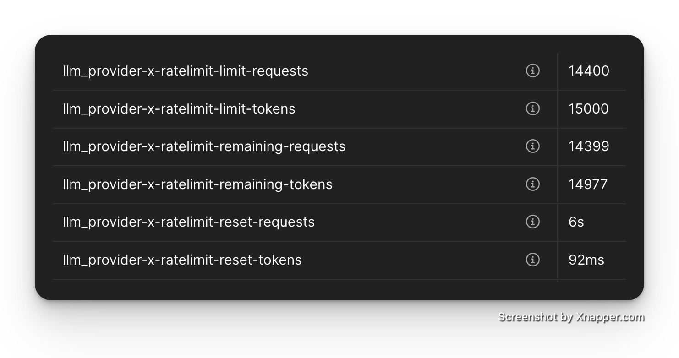Screen dimensions: 679x358
Task: Click info icon for ratelimit-limit-tokens
Action: click(x=532, y=108)
